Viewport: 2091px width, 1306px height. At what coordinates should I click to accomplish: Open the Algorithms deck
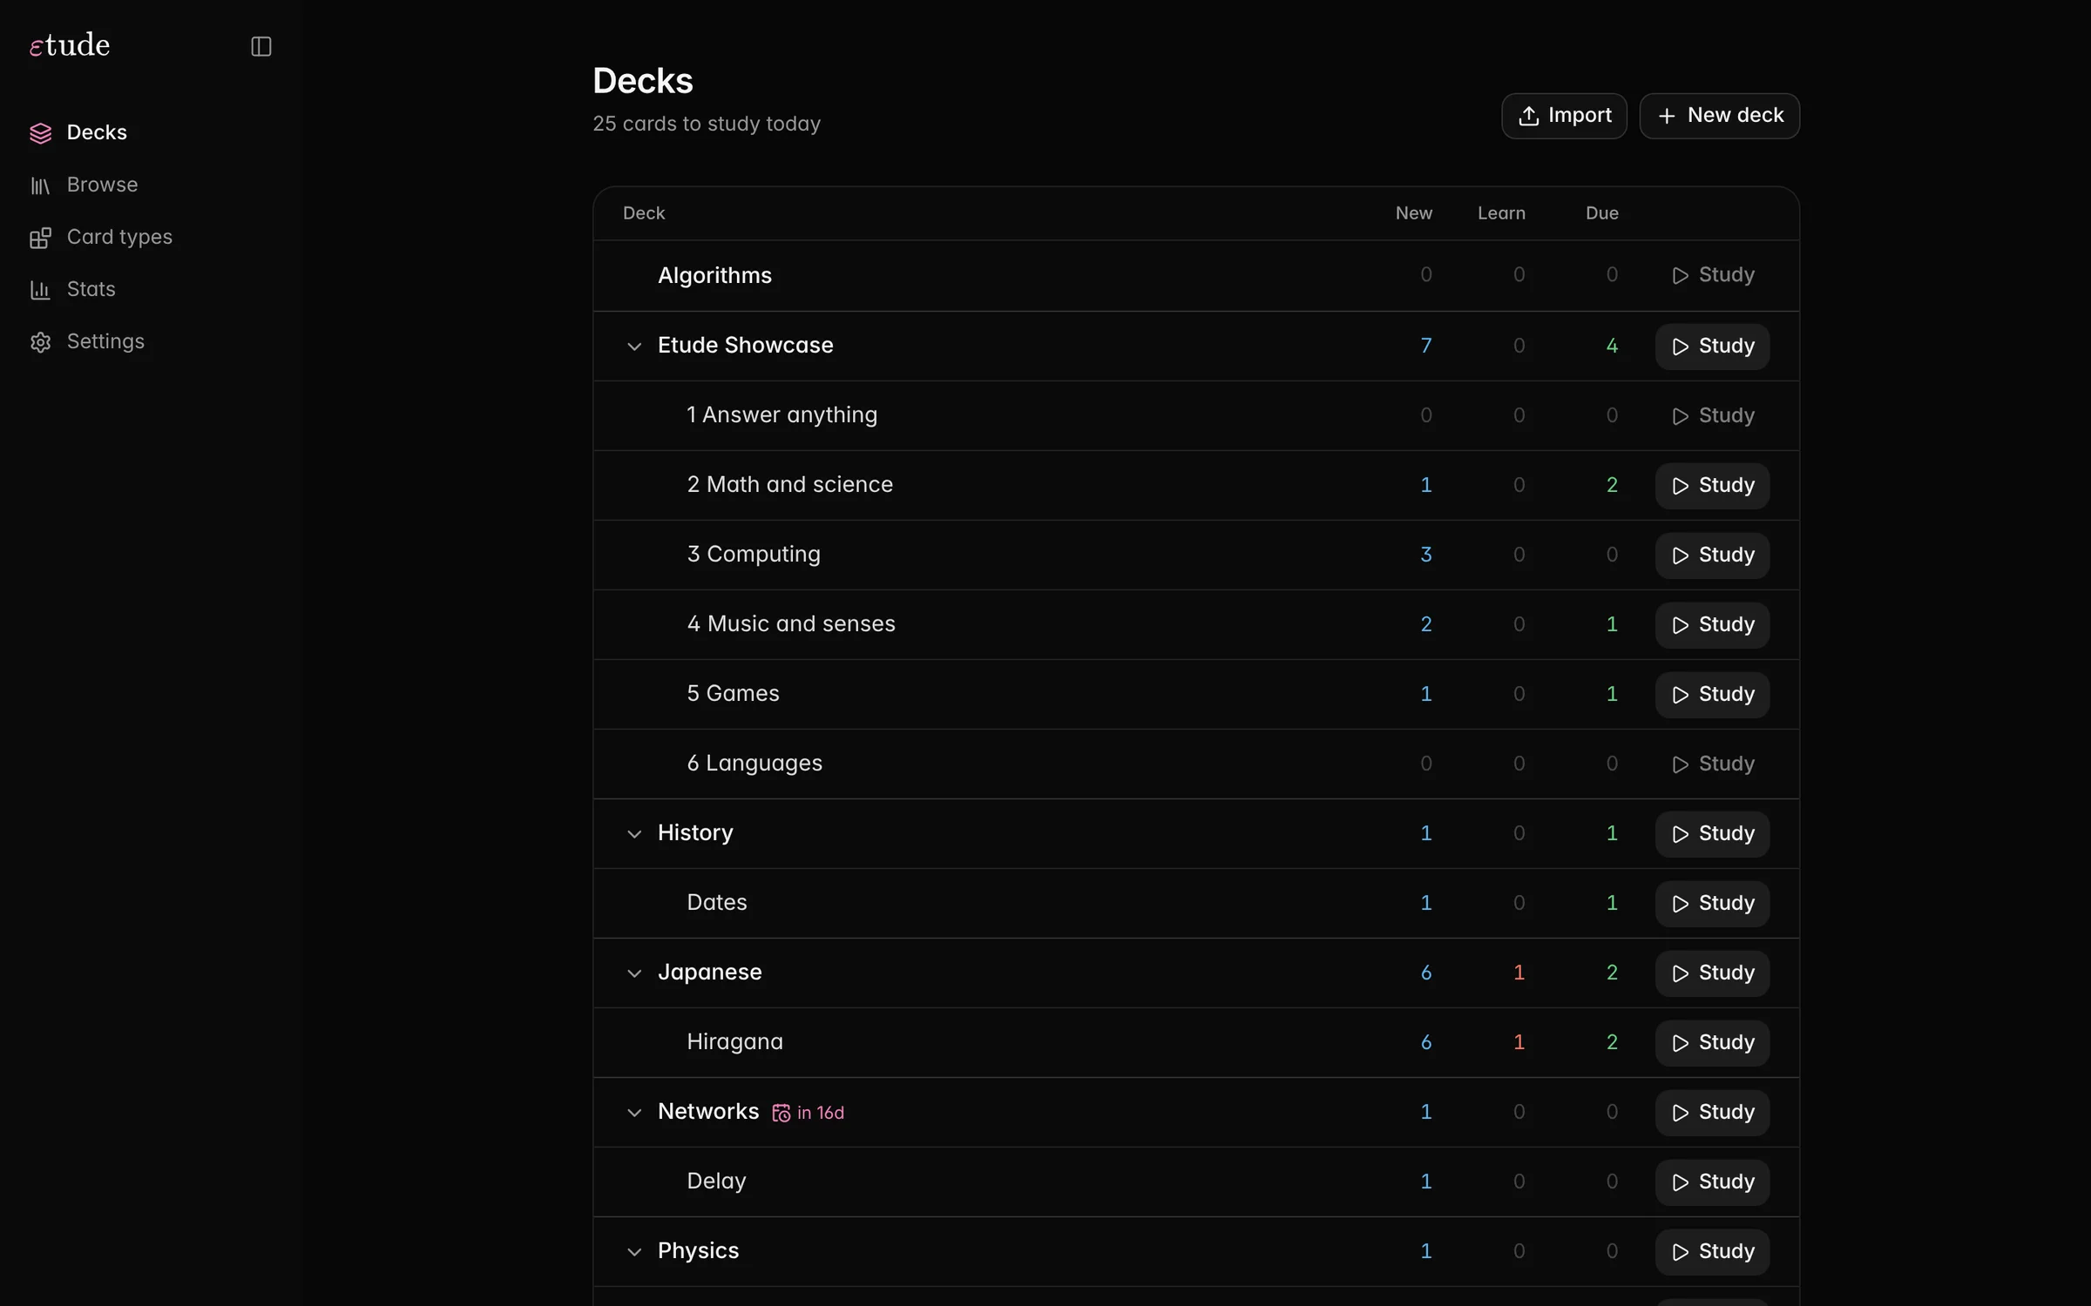pos(714,275)
